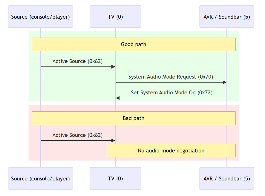
Task: Click the top AVR / Soundbar (5) box
Action: (226, 17)
